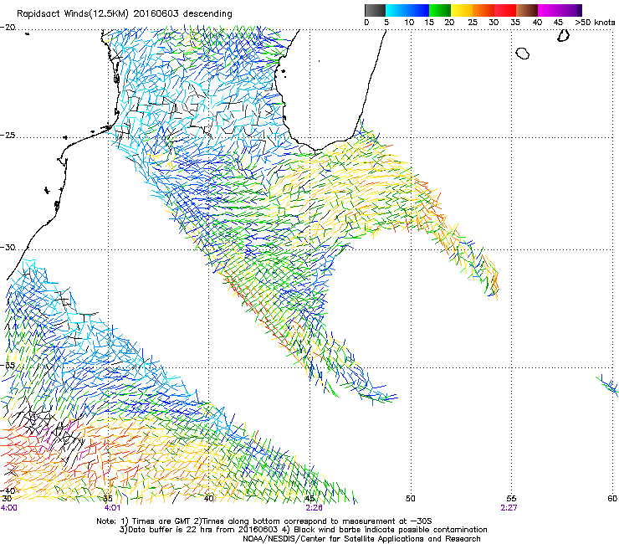Click the Réunion island outline near 55E

[523, 54]
